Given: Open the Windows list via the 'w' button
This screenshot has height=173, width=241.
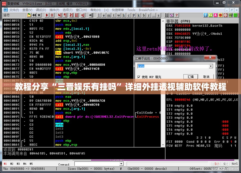Looking at the screenshot, I should (119, 15).
